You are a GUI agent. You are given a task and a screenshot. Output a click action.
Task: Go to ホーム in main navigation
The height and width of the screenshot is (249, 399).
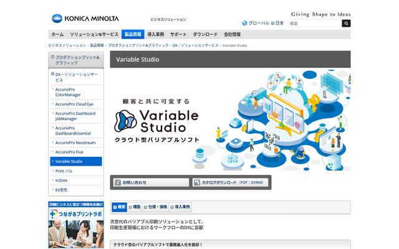tap(57, 34)
